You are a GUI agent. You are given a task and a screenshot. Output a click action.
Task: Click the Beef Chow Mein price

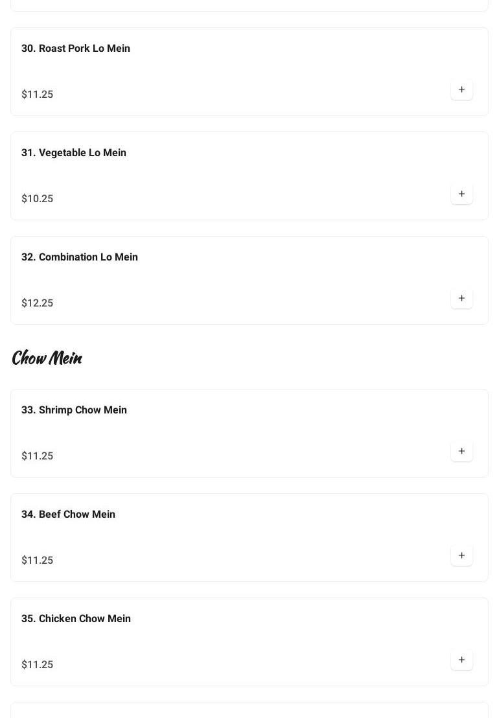(38, 561)
